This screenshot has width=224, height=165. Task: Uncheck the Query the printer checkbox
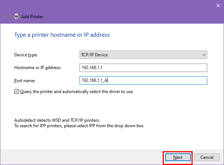(17, 92)
